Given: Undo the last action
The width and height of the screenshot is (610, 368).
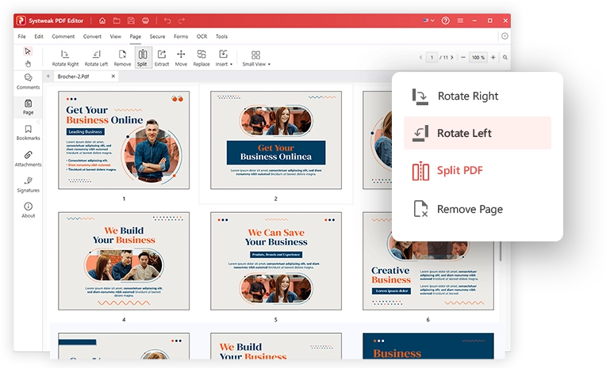Looking at the screenshot, I should [x=167, y=21].
